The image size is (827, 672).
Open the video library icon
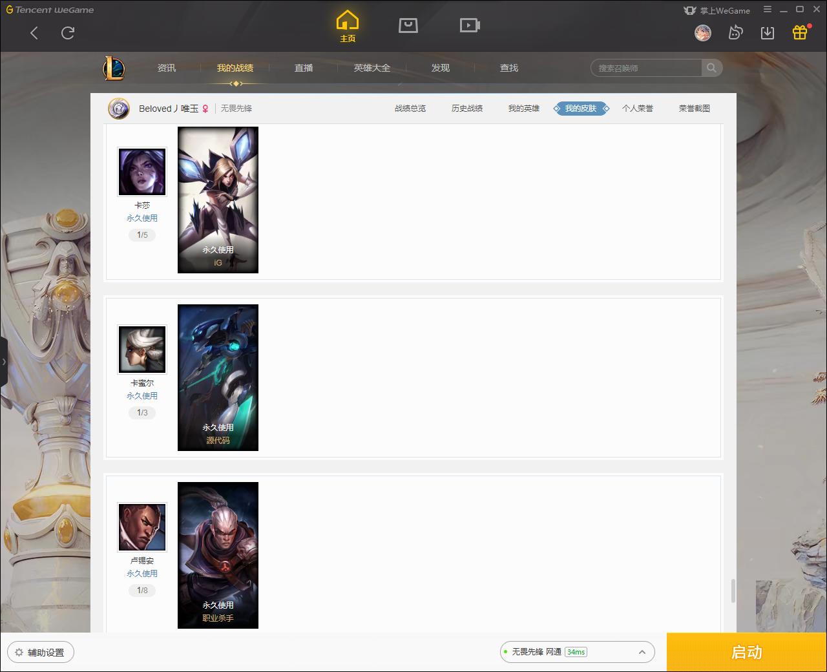(470, 25)
